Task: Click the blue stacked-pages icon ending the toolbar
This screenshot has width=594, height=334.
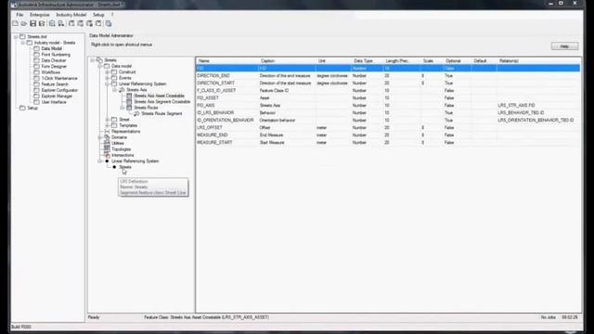Action: [109, 23]
